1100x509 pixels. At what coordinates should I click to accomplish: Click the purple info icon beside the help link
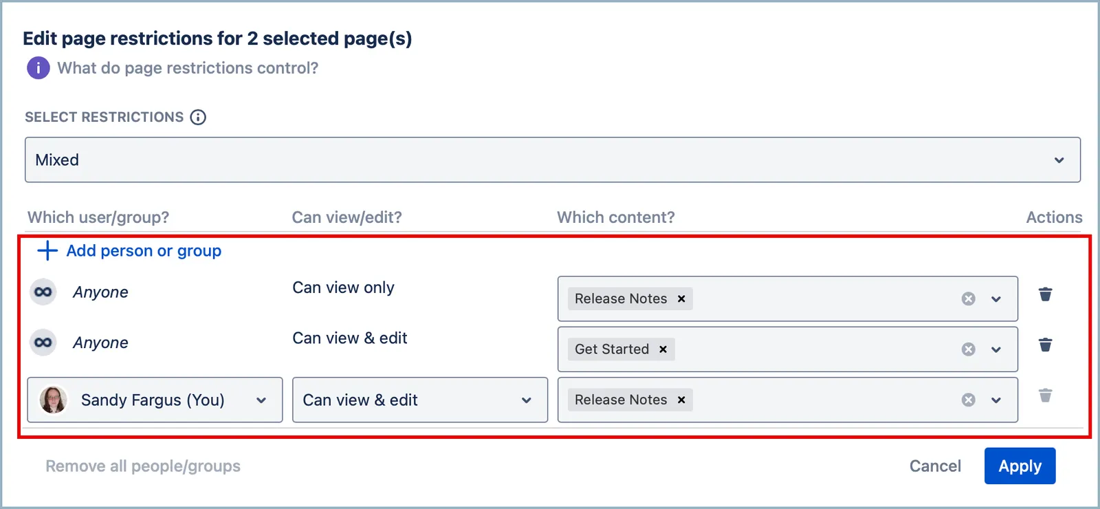click(x=38, y=68)
